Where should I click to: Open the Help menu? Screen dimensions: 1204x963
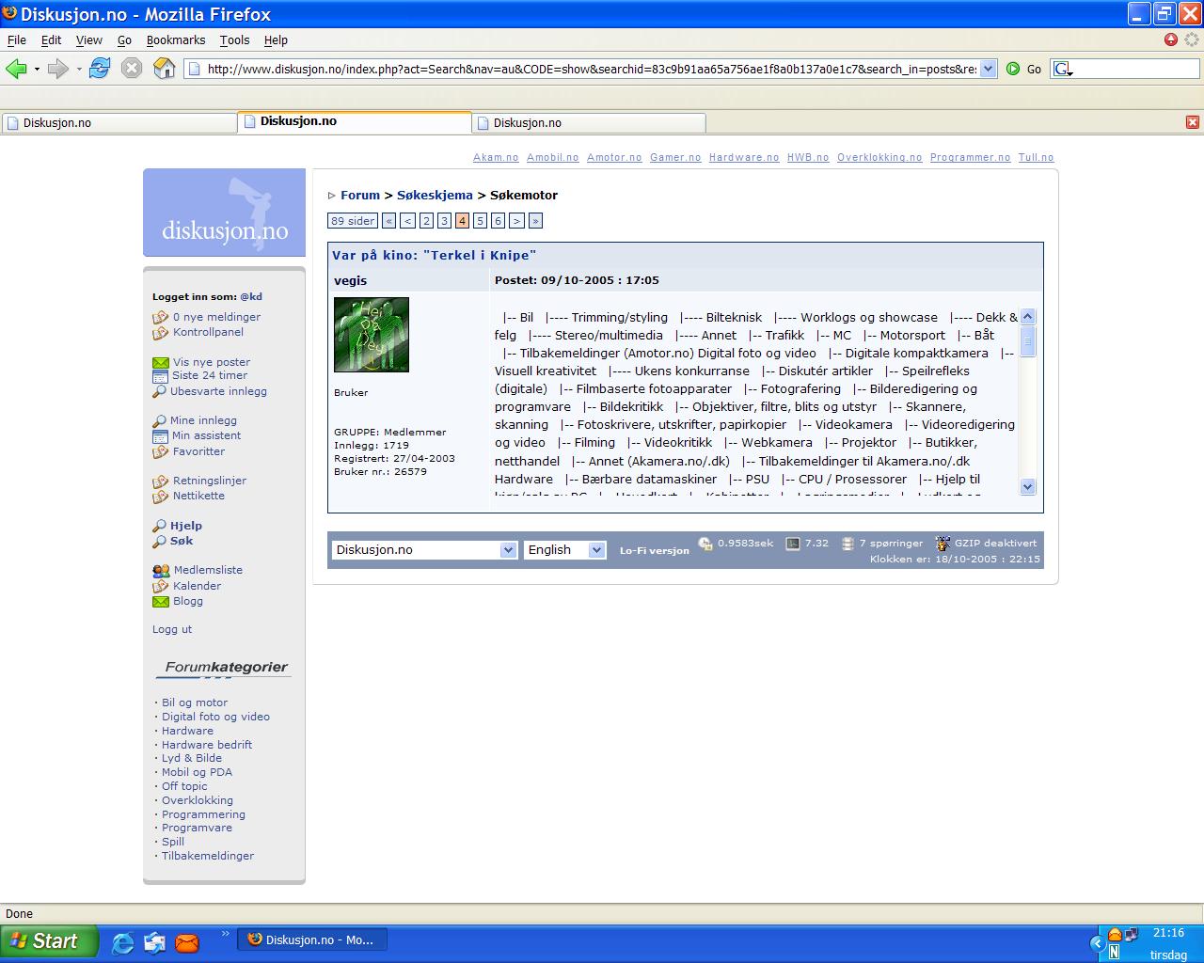276,40
